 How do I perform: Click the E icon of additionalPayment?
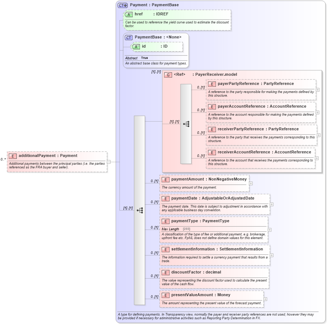point(13,156)
